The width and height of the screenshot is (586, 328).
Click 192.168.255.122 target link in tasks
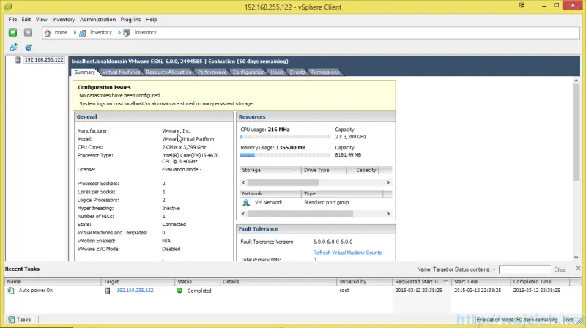coord(135,290)
